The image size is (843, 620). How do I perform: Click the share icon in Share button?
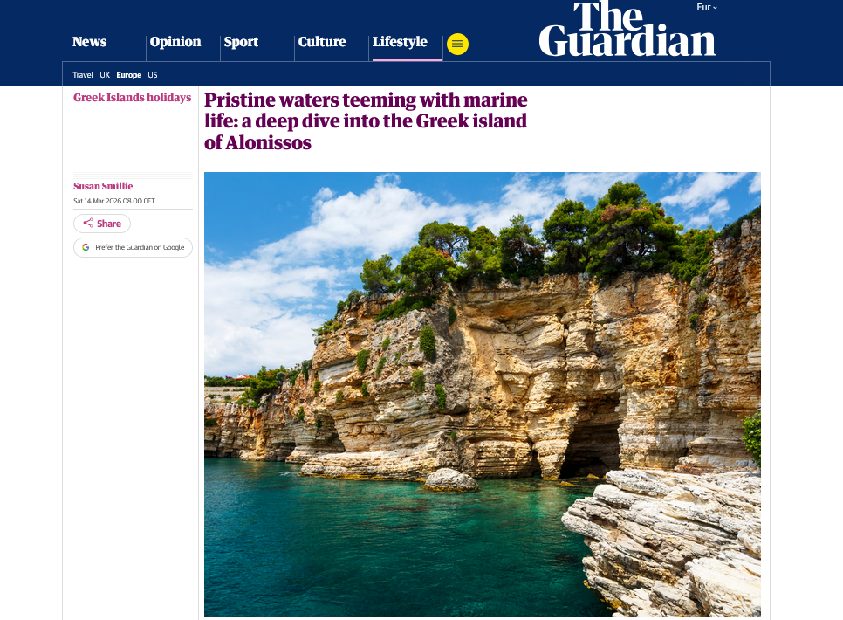coord(88,223)
